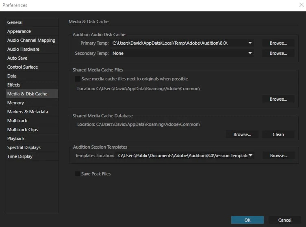Screen dimensions: 306x227
Task: Browse for Primary Temp folder
Action: 278,43
